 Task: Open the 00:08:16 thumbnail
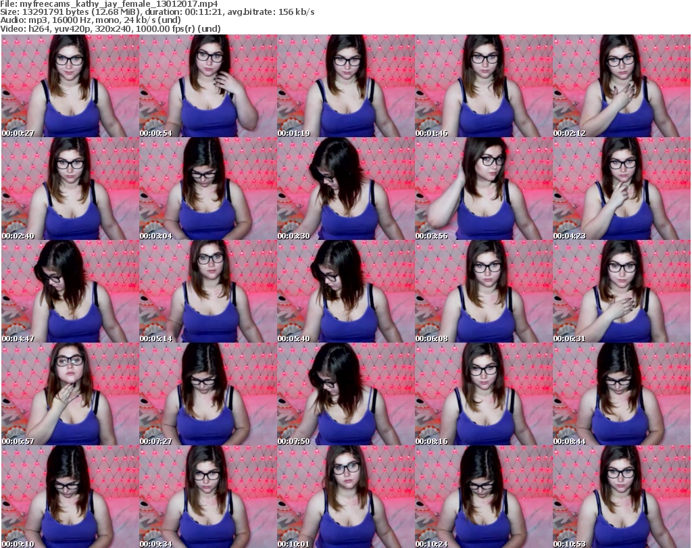point(484,394)
